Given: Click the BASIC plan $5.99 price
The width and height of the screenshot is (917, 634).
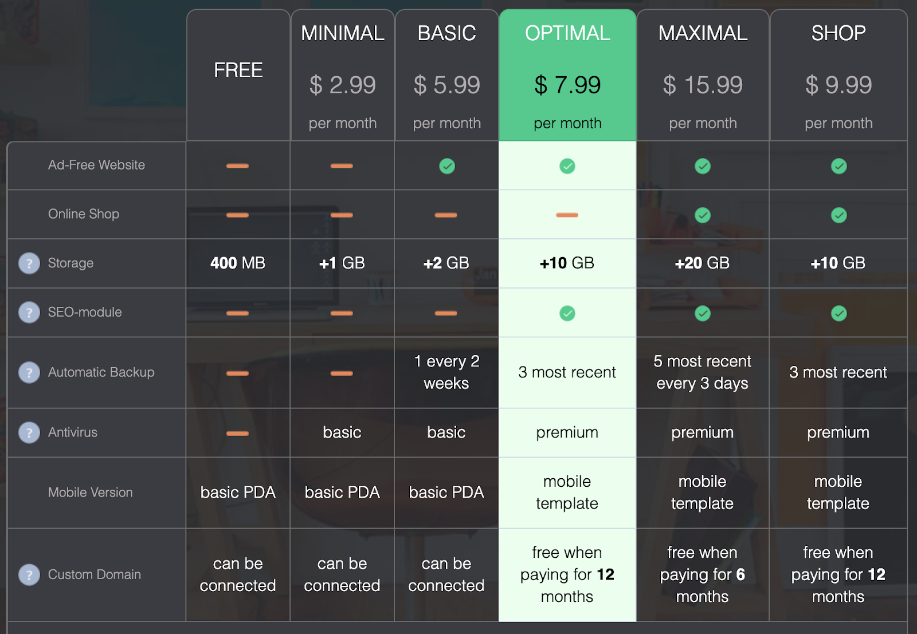Looking at the screenshot, I should click(x=447, y=85).
